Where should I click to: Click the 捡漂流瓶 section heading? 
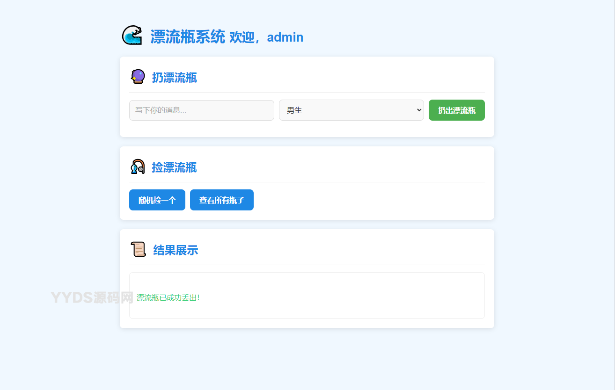point(174,167)
